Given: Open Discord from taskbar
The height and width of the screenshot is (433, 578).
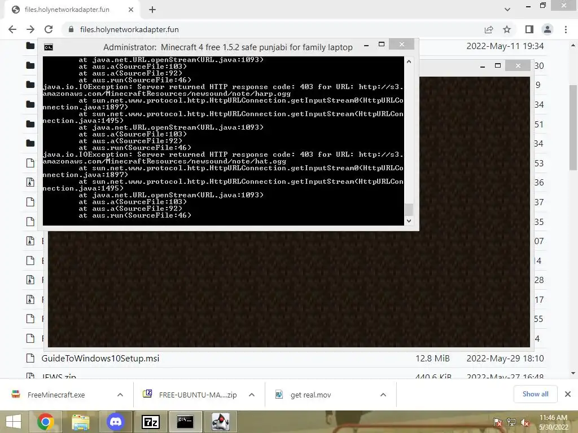Looking at the screenshot, I should 115,422.
